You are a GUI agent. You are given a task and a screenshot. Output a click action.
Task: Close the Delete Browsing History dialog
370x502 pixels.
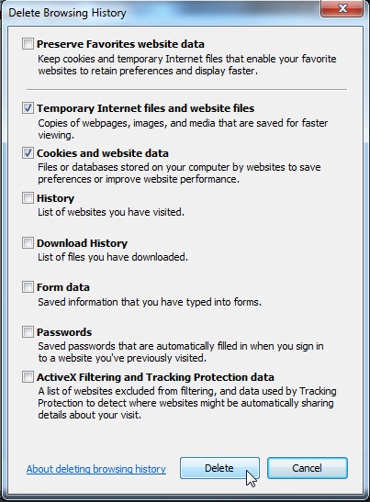click(x=342, y=8)
